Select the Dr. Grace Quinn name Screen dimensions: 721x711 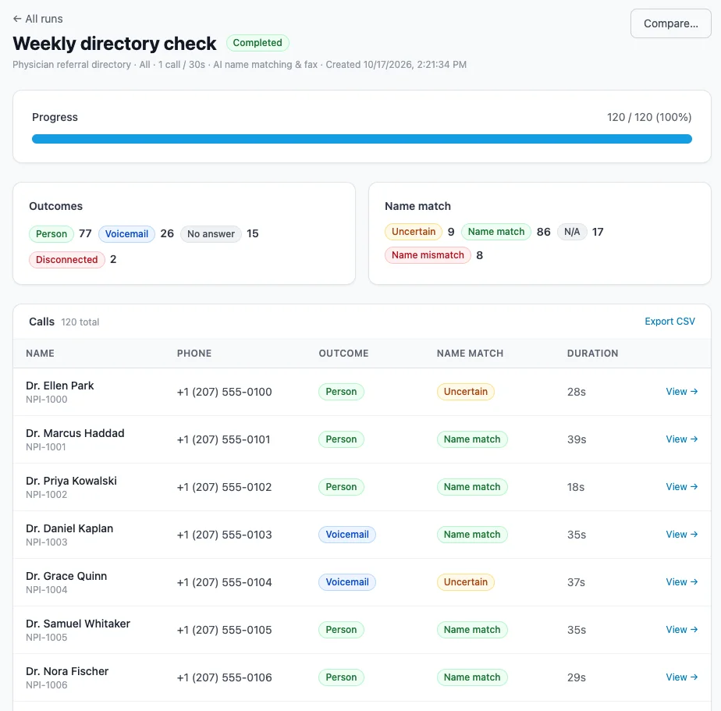[x=66, y=576]
